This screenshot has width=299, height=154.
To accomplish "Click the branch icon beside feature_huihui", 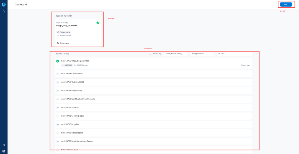I will pyautogui.click(x=58, y=32).
